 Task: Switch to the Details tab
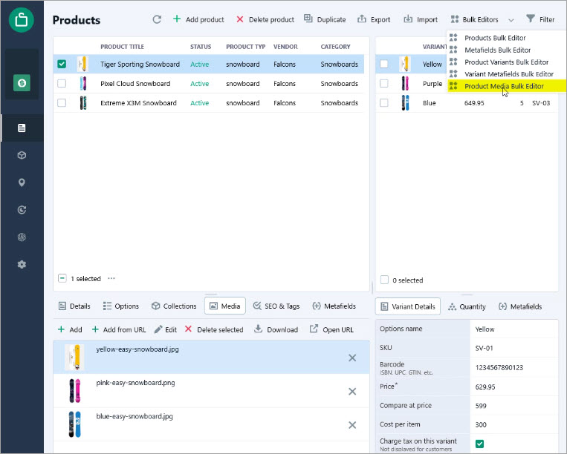[74, 306]
